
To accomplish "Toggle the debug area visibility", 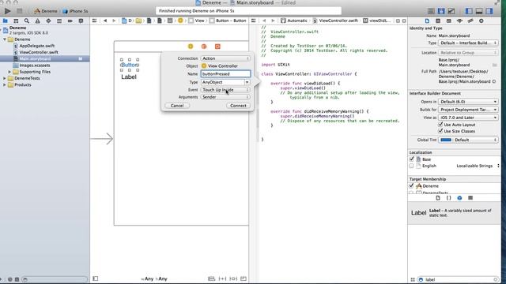I will coord(479,11).
